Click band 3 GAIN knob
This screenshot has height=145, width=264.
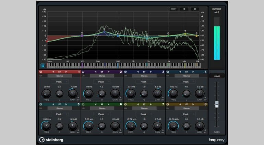click(157, 93)
